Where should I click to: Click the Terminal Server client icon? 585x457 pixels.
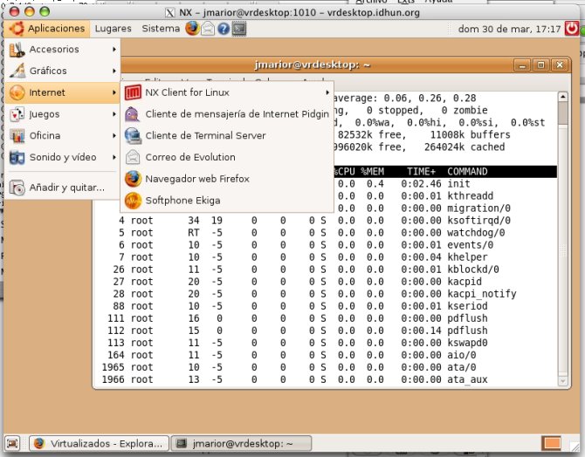(x=133, y=136)
